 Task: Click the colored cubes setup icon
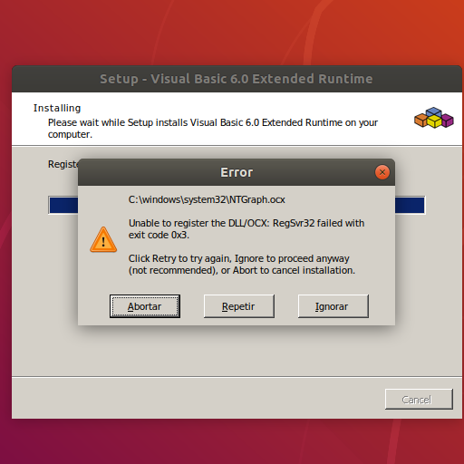[x=434, y=118]
